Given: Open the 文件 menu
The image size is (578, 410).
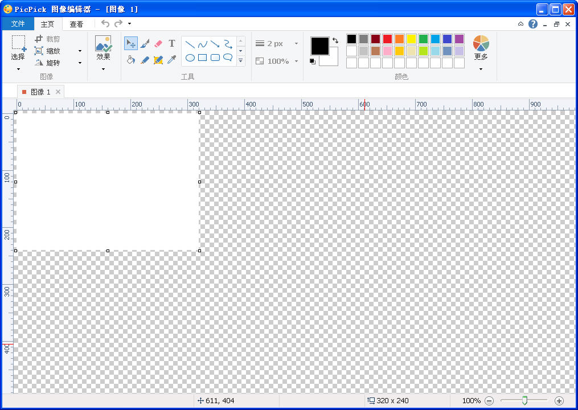Looking at the screenshot, I should (18, 24).
